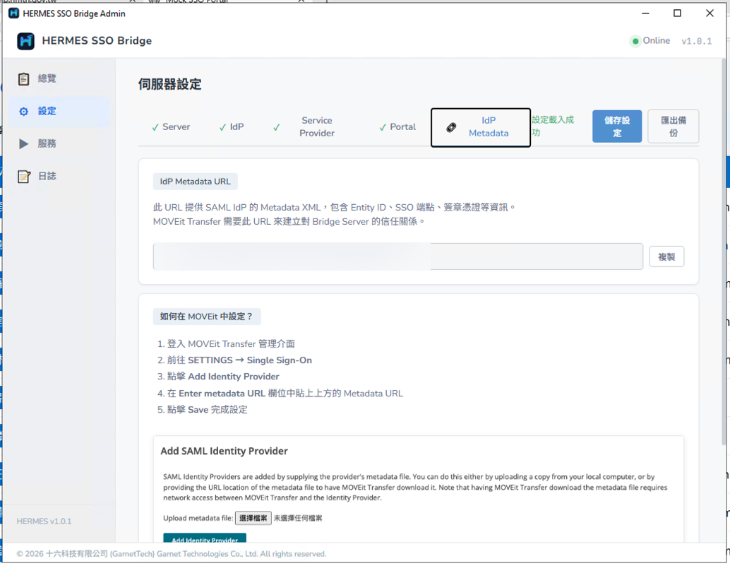Click the services play icon in sidebar

click(24, 144)
